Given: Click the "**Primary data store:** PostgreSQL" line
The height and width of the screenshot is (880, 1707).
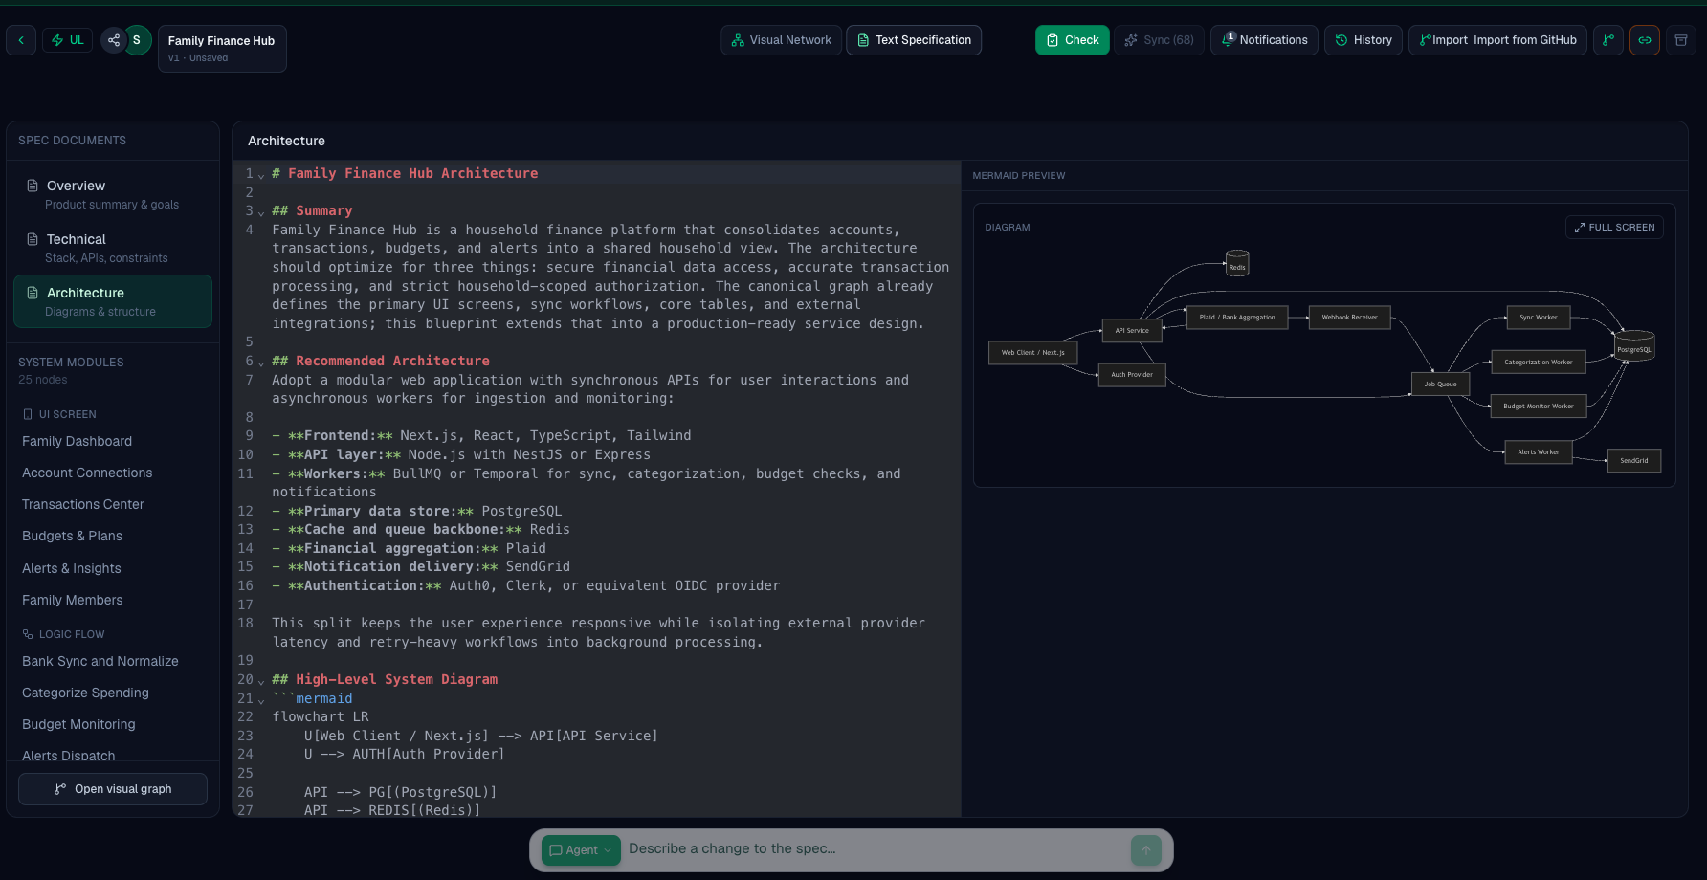Looking at the screenshot, I should coord(417,511).
